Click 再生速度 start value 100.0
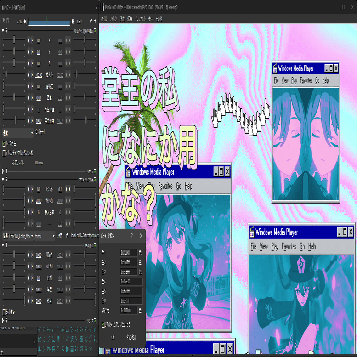 39,121
